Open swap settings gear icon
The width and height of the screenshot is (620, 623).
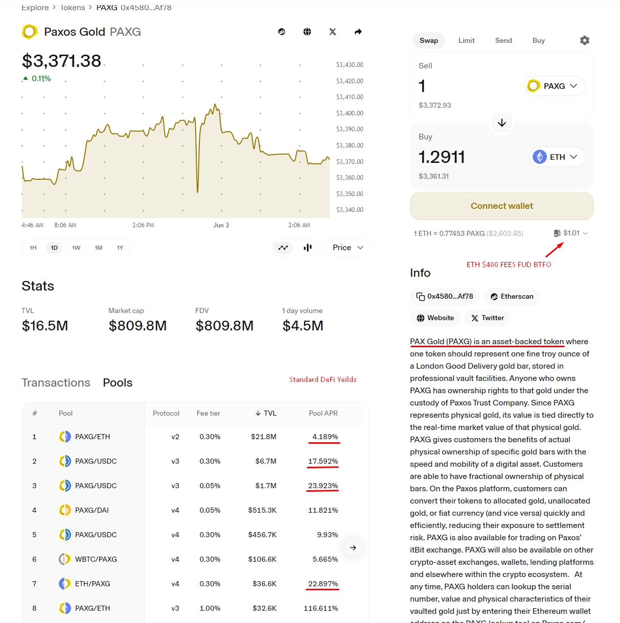(x=585, y=40)
